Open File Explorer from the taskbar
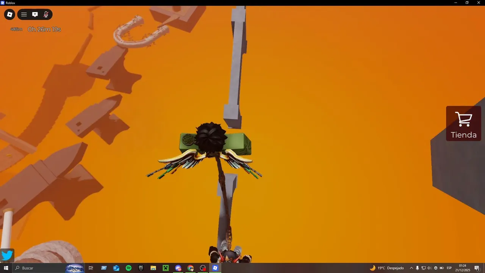The height and width of the screenshot is (273, 485). (x=153, y=268)
